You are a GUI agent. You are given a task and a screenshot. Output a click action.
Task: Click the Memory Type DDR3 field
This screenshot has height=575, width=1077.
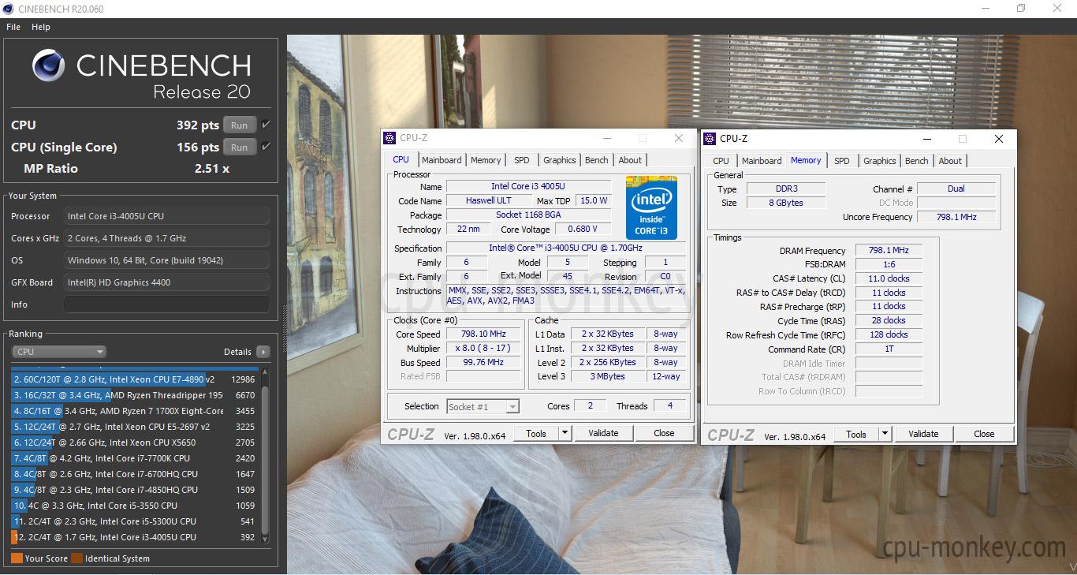[786, 189]
